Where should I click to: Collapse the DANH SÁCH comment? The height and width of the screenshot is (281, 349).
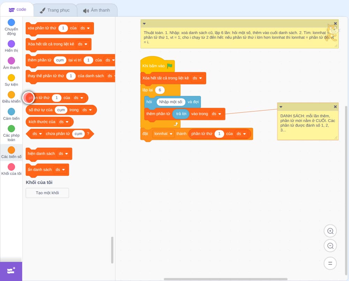coord(281,107)
